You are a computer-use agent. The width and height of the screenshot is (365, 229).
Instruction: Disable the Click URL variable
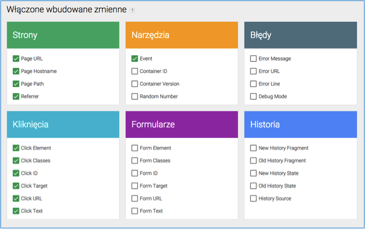coord(16,198)
